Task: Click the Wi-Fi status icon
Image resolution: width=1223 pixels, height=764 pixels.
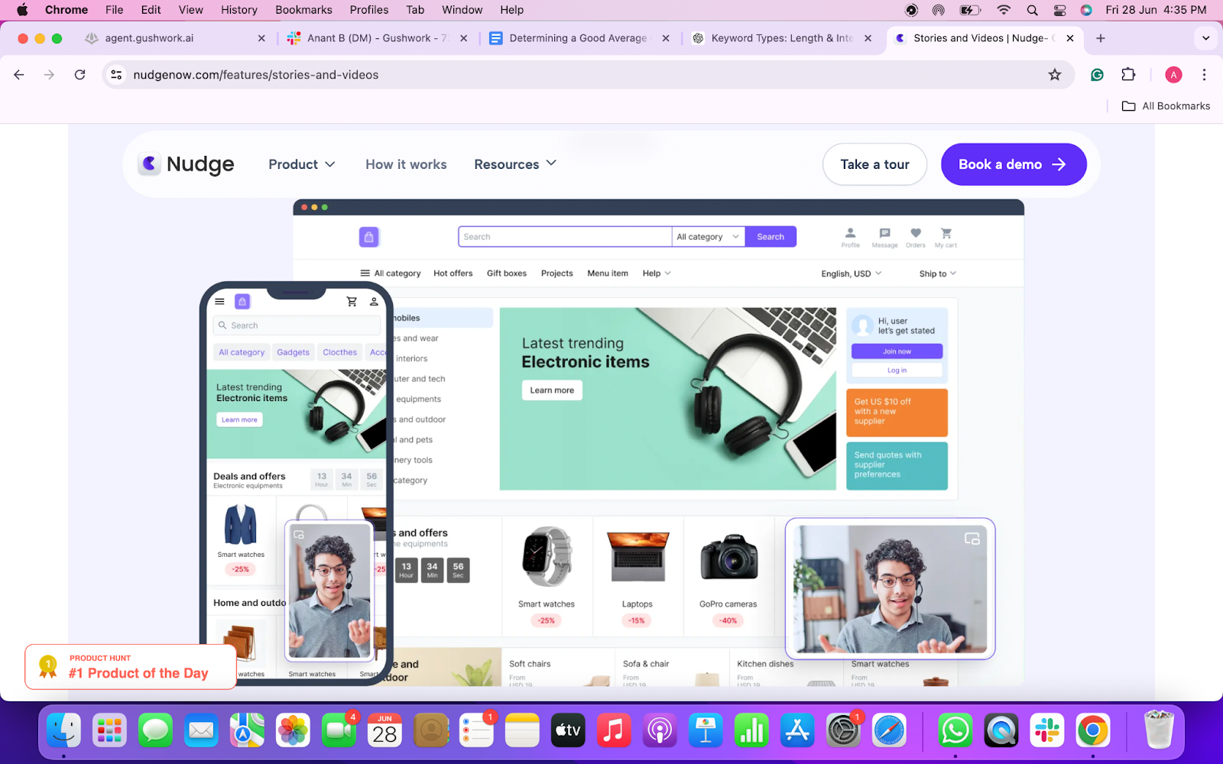Action: pyautogui.click(x=1004, y=10)
